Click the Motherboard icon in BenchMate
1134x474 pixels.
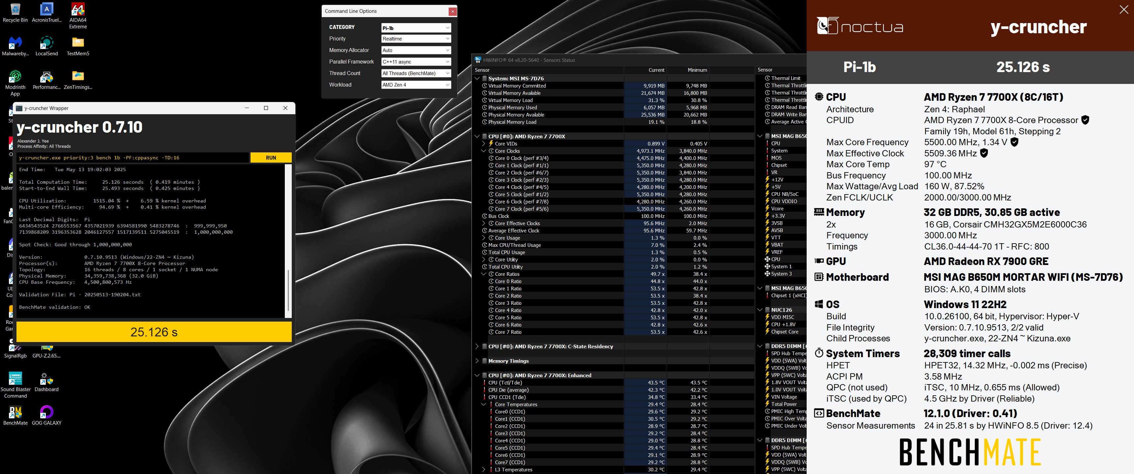pyautogui.click(x=819, y=277)
